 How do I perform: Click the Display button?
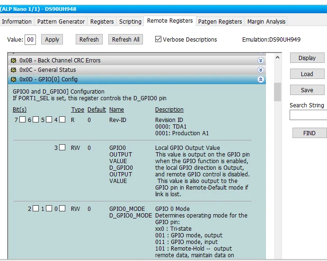(x=307, y=58)
